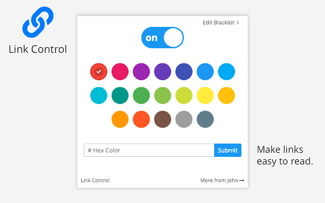Select the bright yellow color circle

tap(205, 95)
